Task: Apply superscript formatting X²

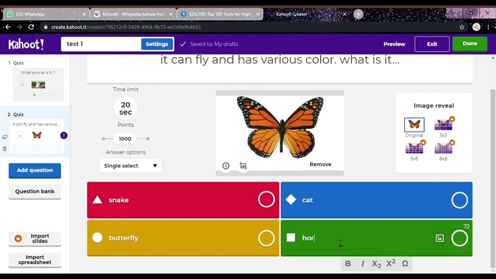Action: [x=391, y=263]
